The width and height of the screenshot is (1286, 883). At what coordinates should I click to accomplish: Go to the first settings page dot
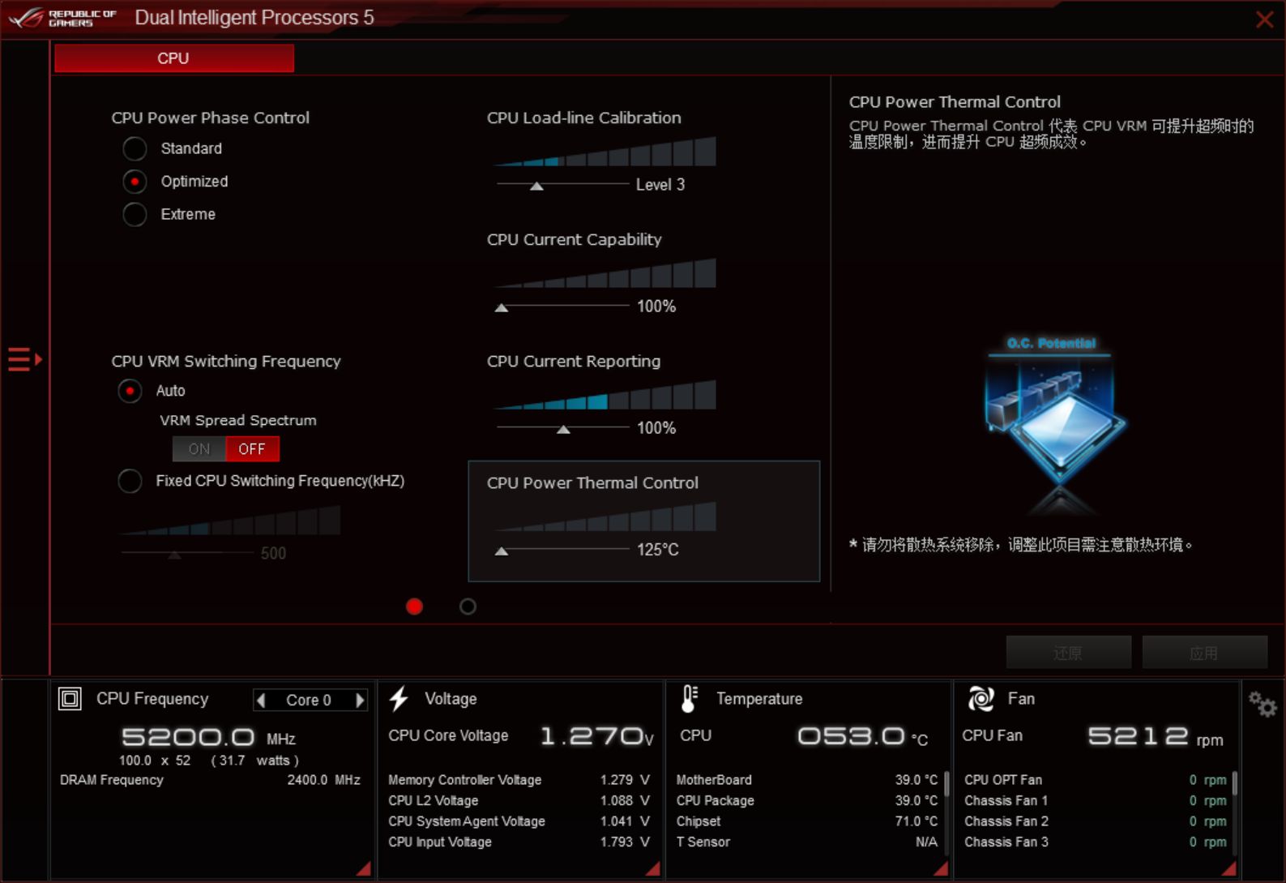414,607
